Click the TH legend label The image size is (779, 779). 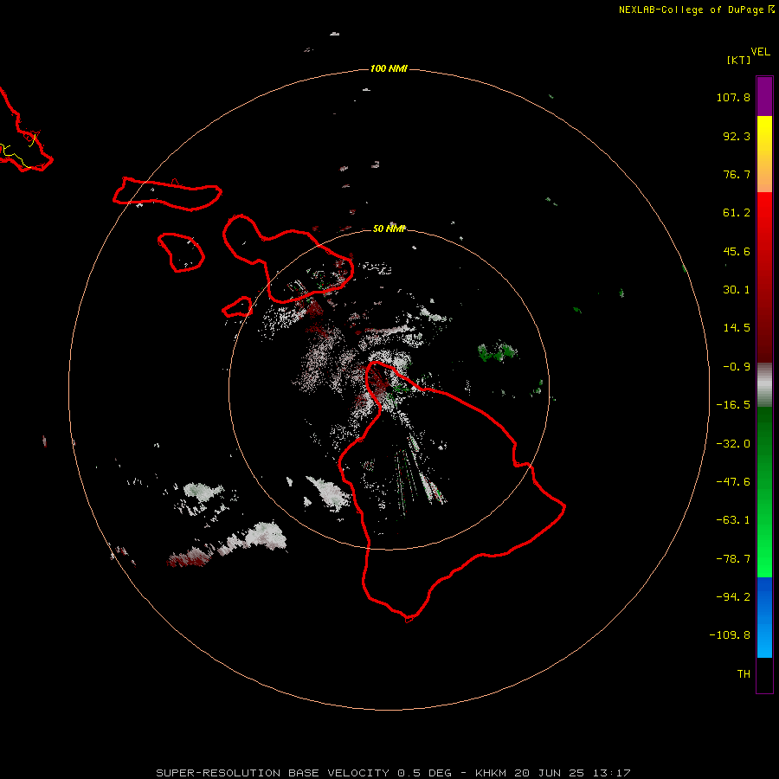tap(744, 673)
